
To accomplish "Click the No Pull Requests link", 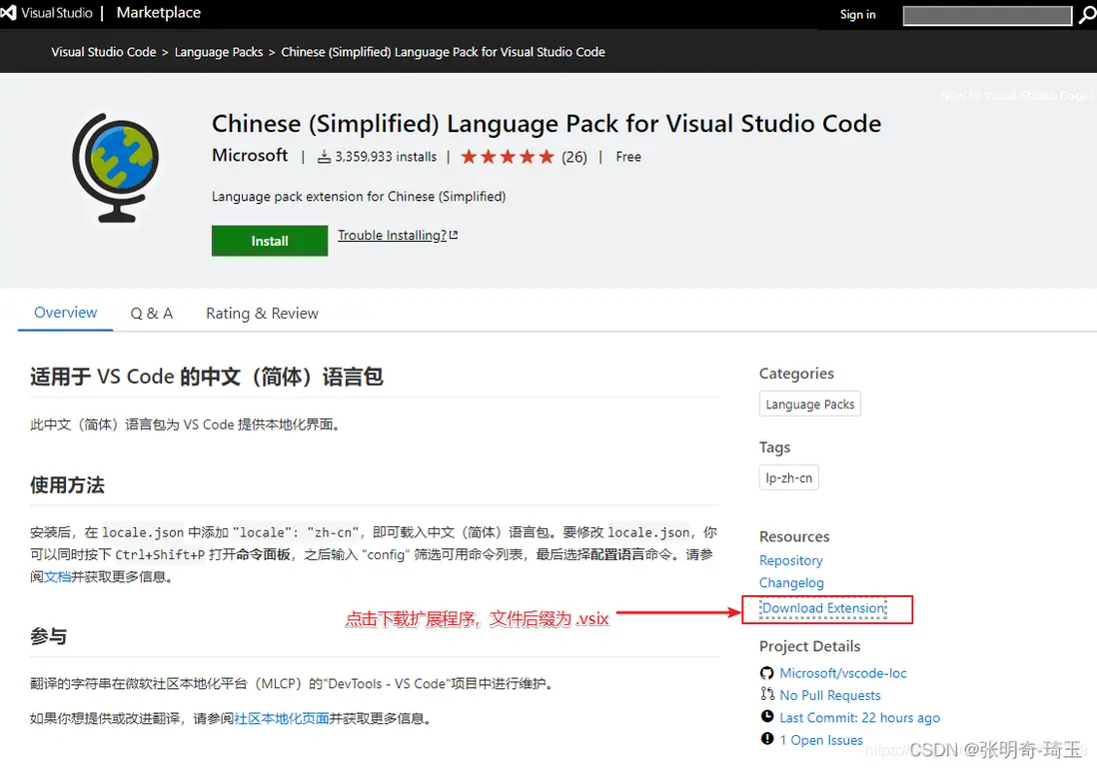I will click(x=830, y=695).
